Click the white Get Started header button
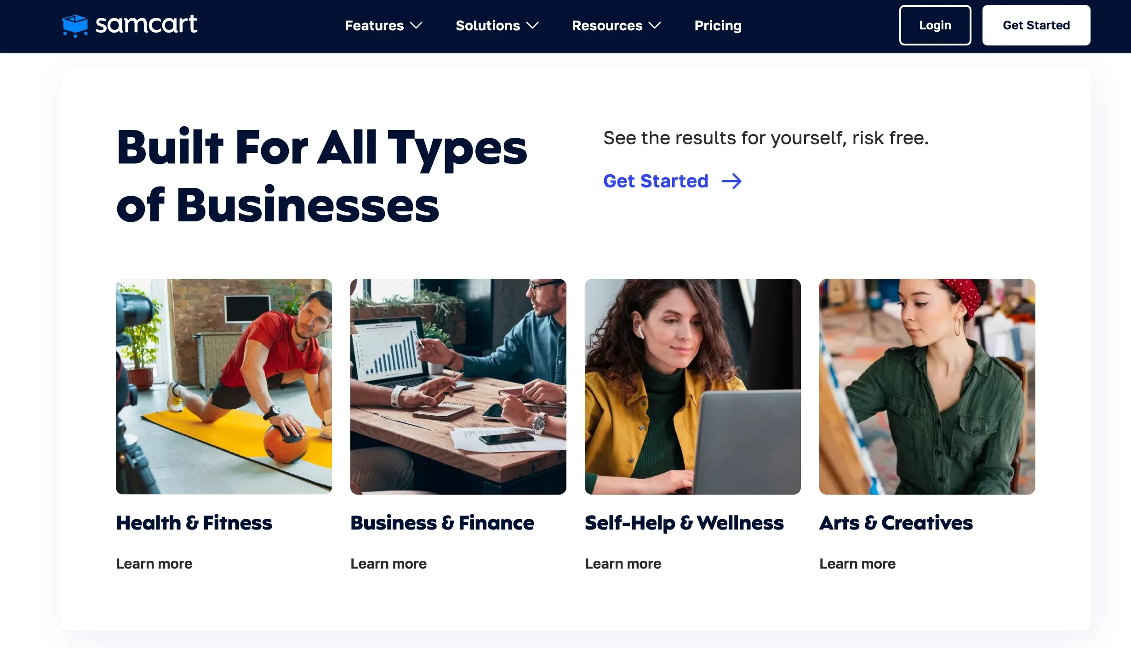The image size is (1131, 654). 1036,25
